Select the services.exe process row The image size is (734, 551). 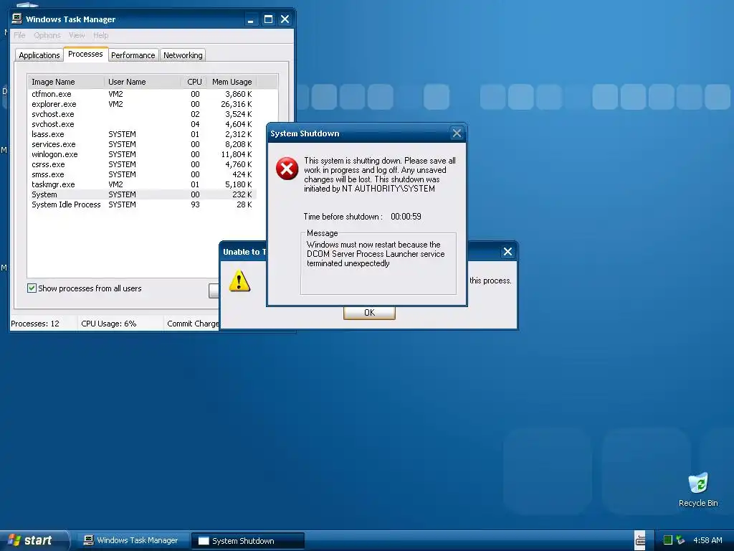pyautogui.click(x=142, y=144)
